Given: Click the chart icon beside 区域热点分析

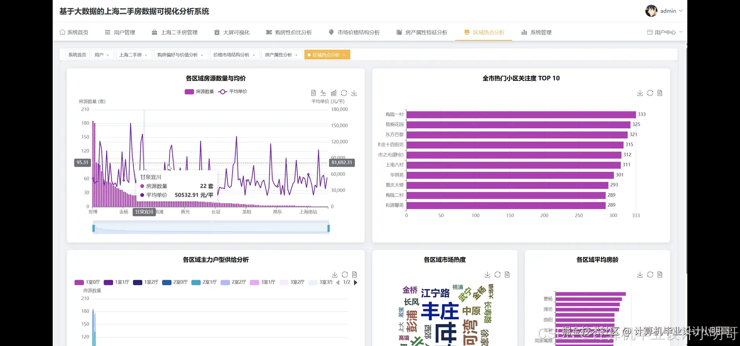Looking at the screenshot, I should click(x=467, y=32).
